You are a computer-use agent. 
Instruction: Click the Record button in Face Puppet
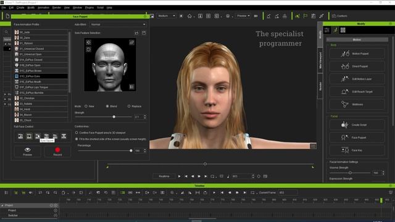tap(57, 152)
